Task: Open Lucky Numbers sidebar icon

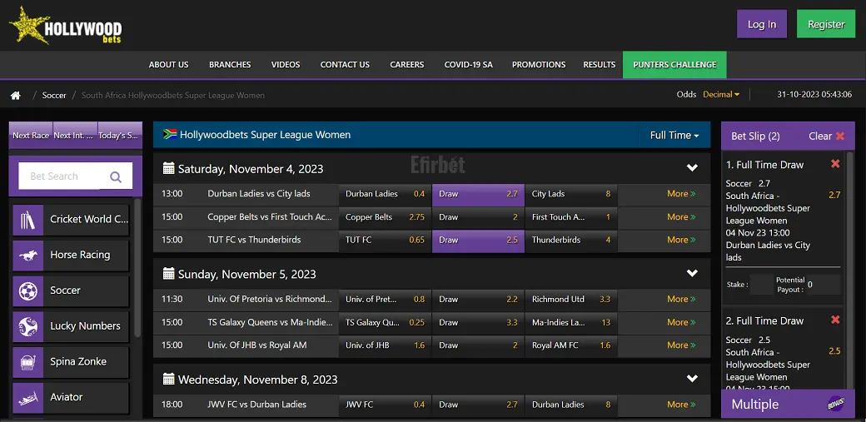Action: click(28, 326)
